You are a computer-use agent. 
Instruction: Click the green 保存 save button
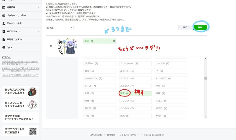tap(200, 27)
